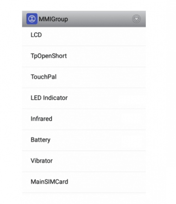Expand the MMIGroup test group menu
This screenshot has width=176, height=204.
(x=136, y=19)
